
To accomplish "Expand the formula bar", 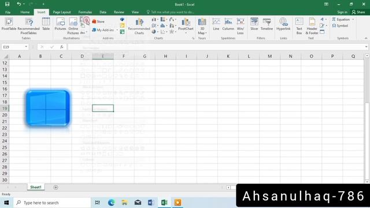I will (366, 47).
